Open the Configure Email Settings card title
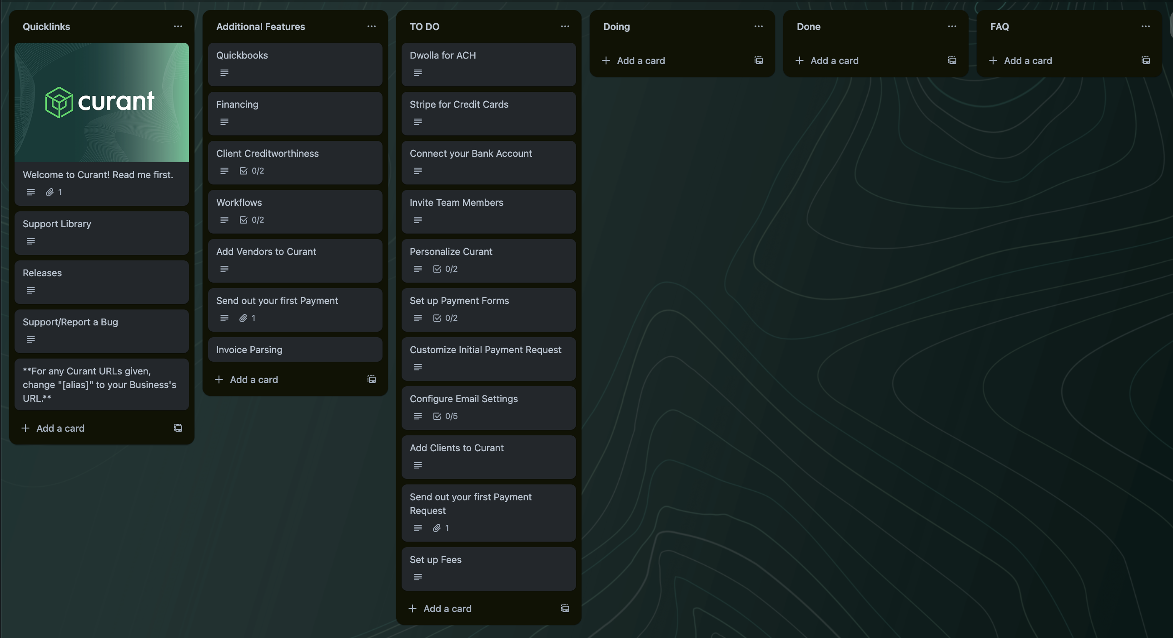The width and height of the screenshot is (1173, 638). tap(463, 399)
